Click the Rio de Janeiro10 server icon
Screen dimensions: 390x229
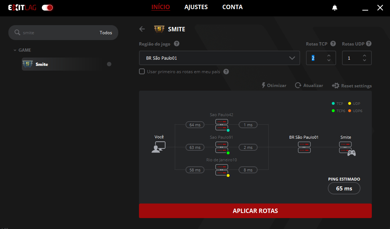pyautogui.click(x=222, y=170)
